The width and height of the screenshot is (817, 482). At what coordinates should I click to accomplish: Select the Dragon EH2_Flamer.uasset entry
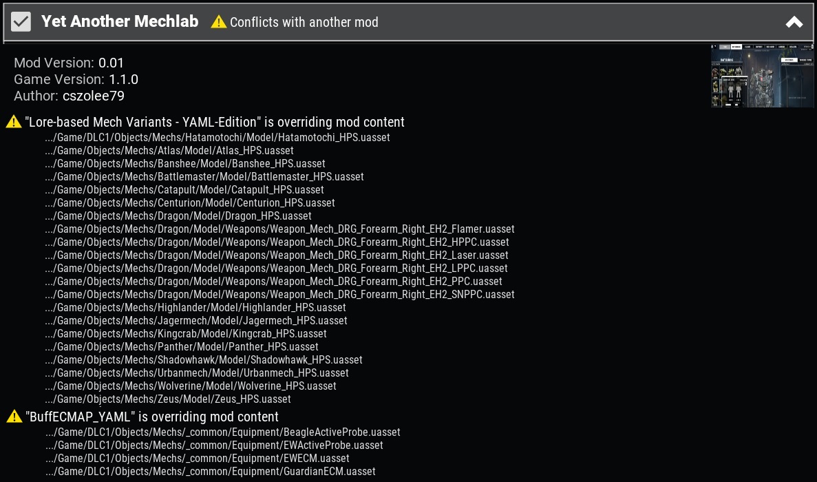[x=279, y=229]
